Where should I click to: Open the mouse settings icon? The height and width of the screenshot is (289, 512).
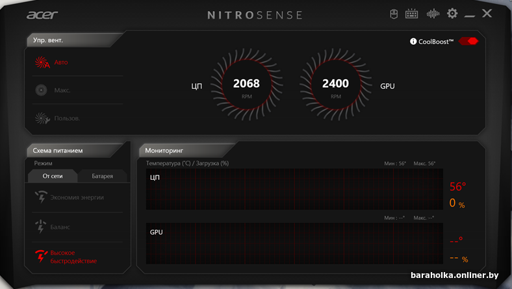coord(394,14)
